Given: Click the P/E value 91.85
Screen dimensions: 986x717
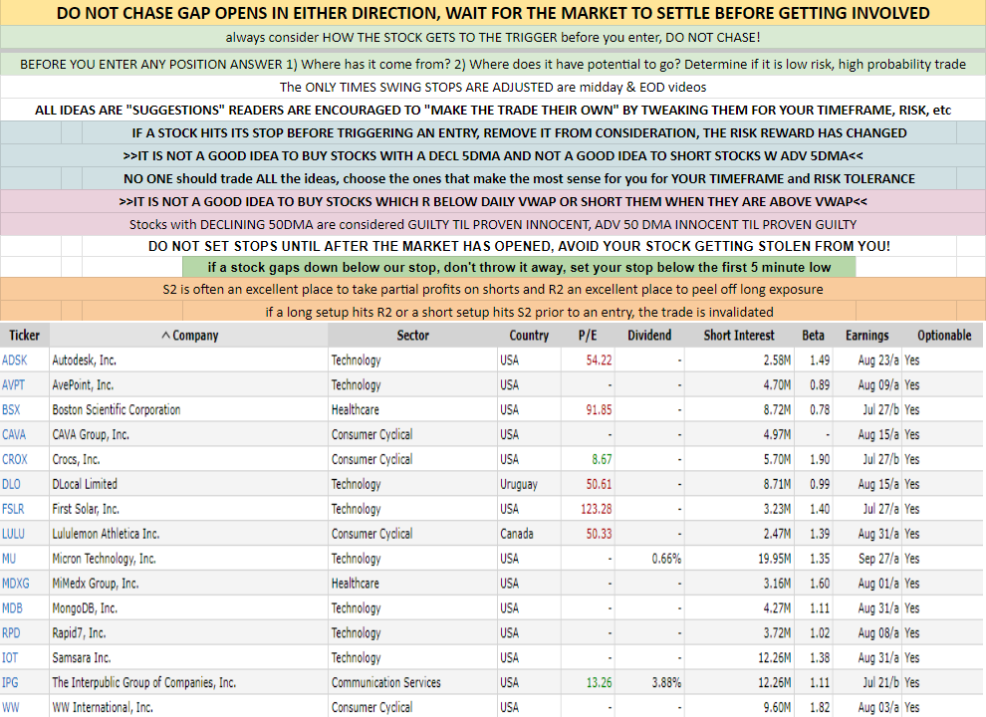Looking at the screenshot, I should coord(599,410).
